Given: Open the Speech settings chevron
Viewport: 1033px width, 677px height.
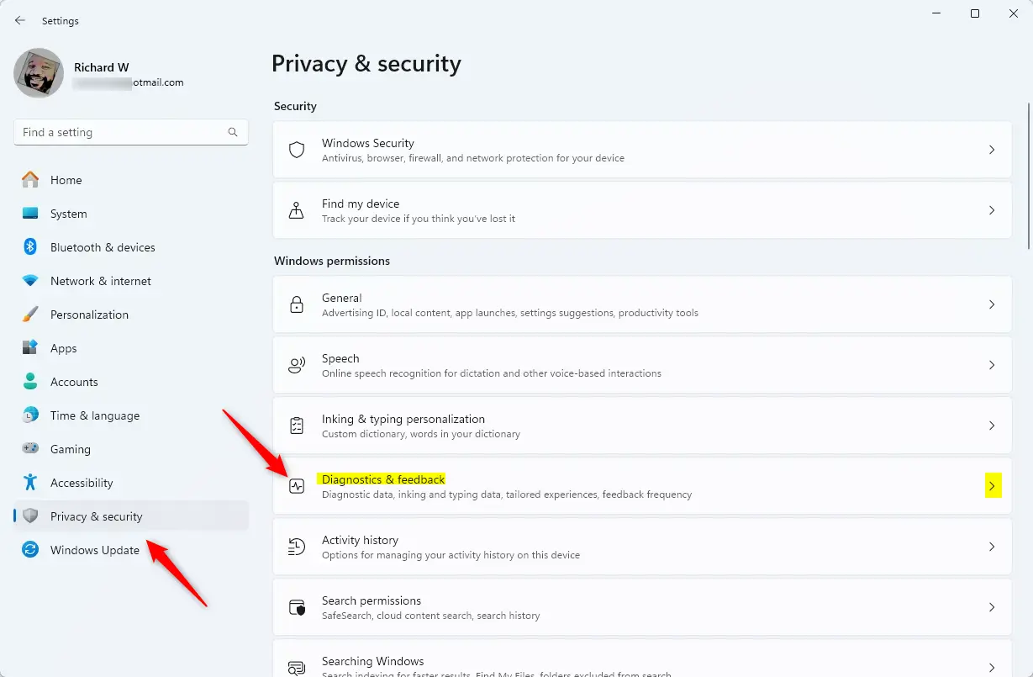Looking at the screenshot, I should pyautogui.click(x=992, y=365).
